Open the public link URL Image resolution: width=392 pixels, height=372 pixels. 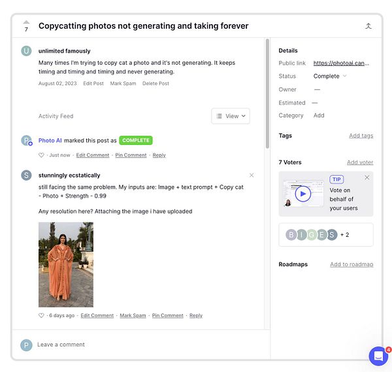[341, 63]
